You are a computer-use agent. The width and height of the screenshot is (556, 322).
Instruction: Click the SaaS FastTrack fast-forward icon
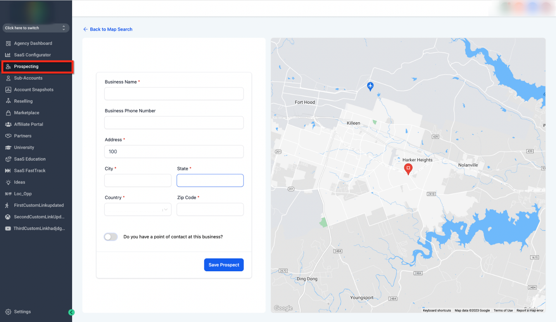point(8,170)
